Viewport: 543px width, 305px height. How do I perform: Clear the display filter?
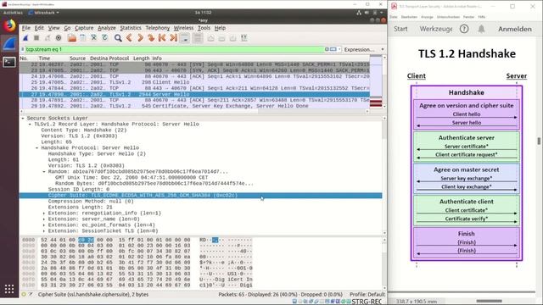(327, 49)
